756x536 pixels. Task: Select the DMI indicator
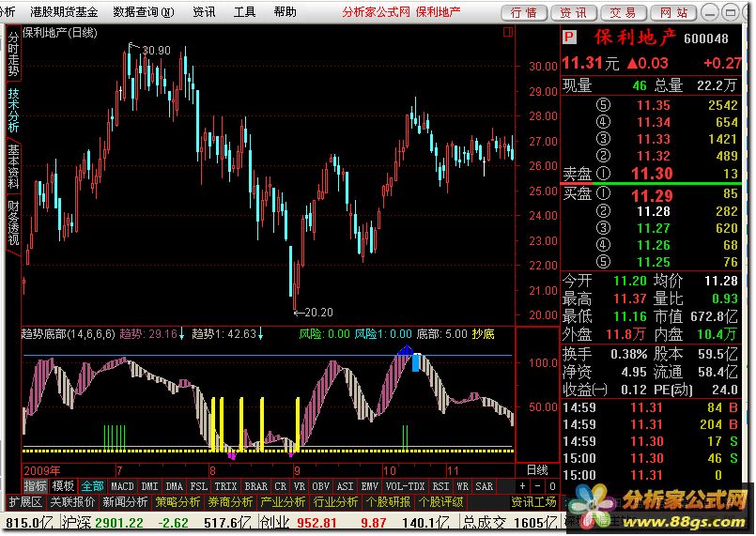tap(149, 486)
